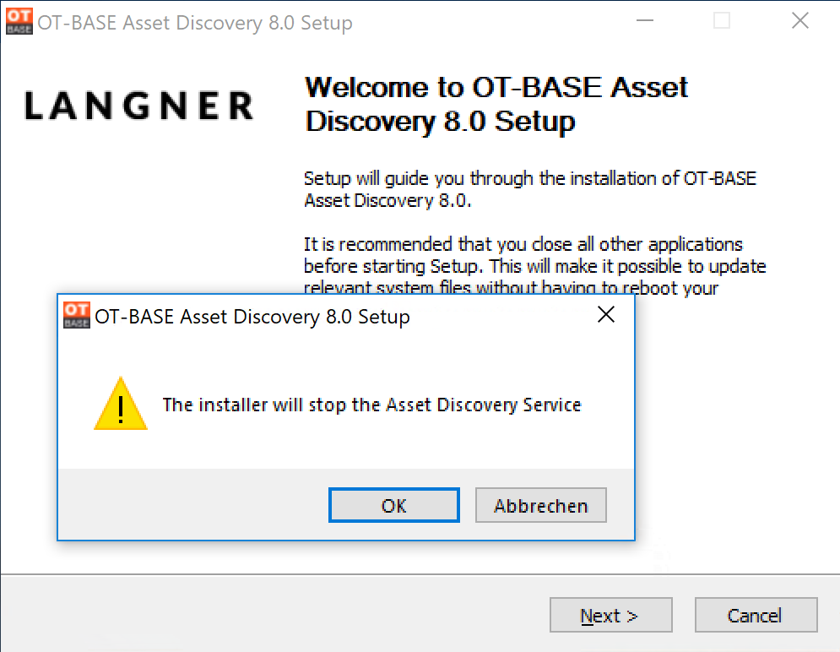Click the Asset Discovery Service warning message
840x652 pixels.
pyautogui.click(x=371, y=405)
